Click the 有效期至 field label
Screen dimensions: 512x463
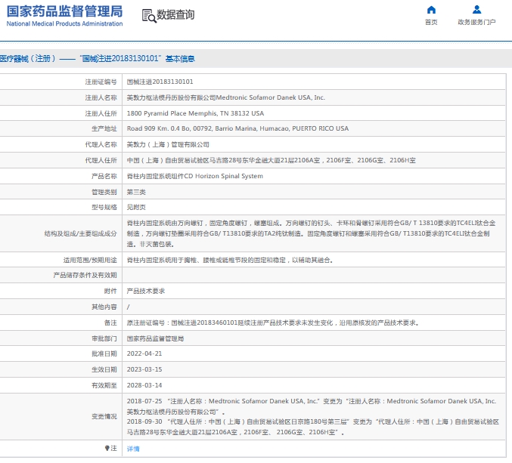tap(104, 385)
